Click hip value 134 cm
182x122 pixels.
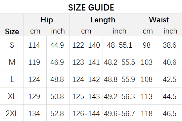tap(34, 113)
